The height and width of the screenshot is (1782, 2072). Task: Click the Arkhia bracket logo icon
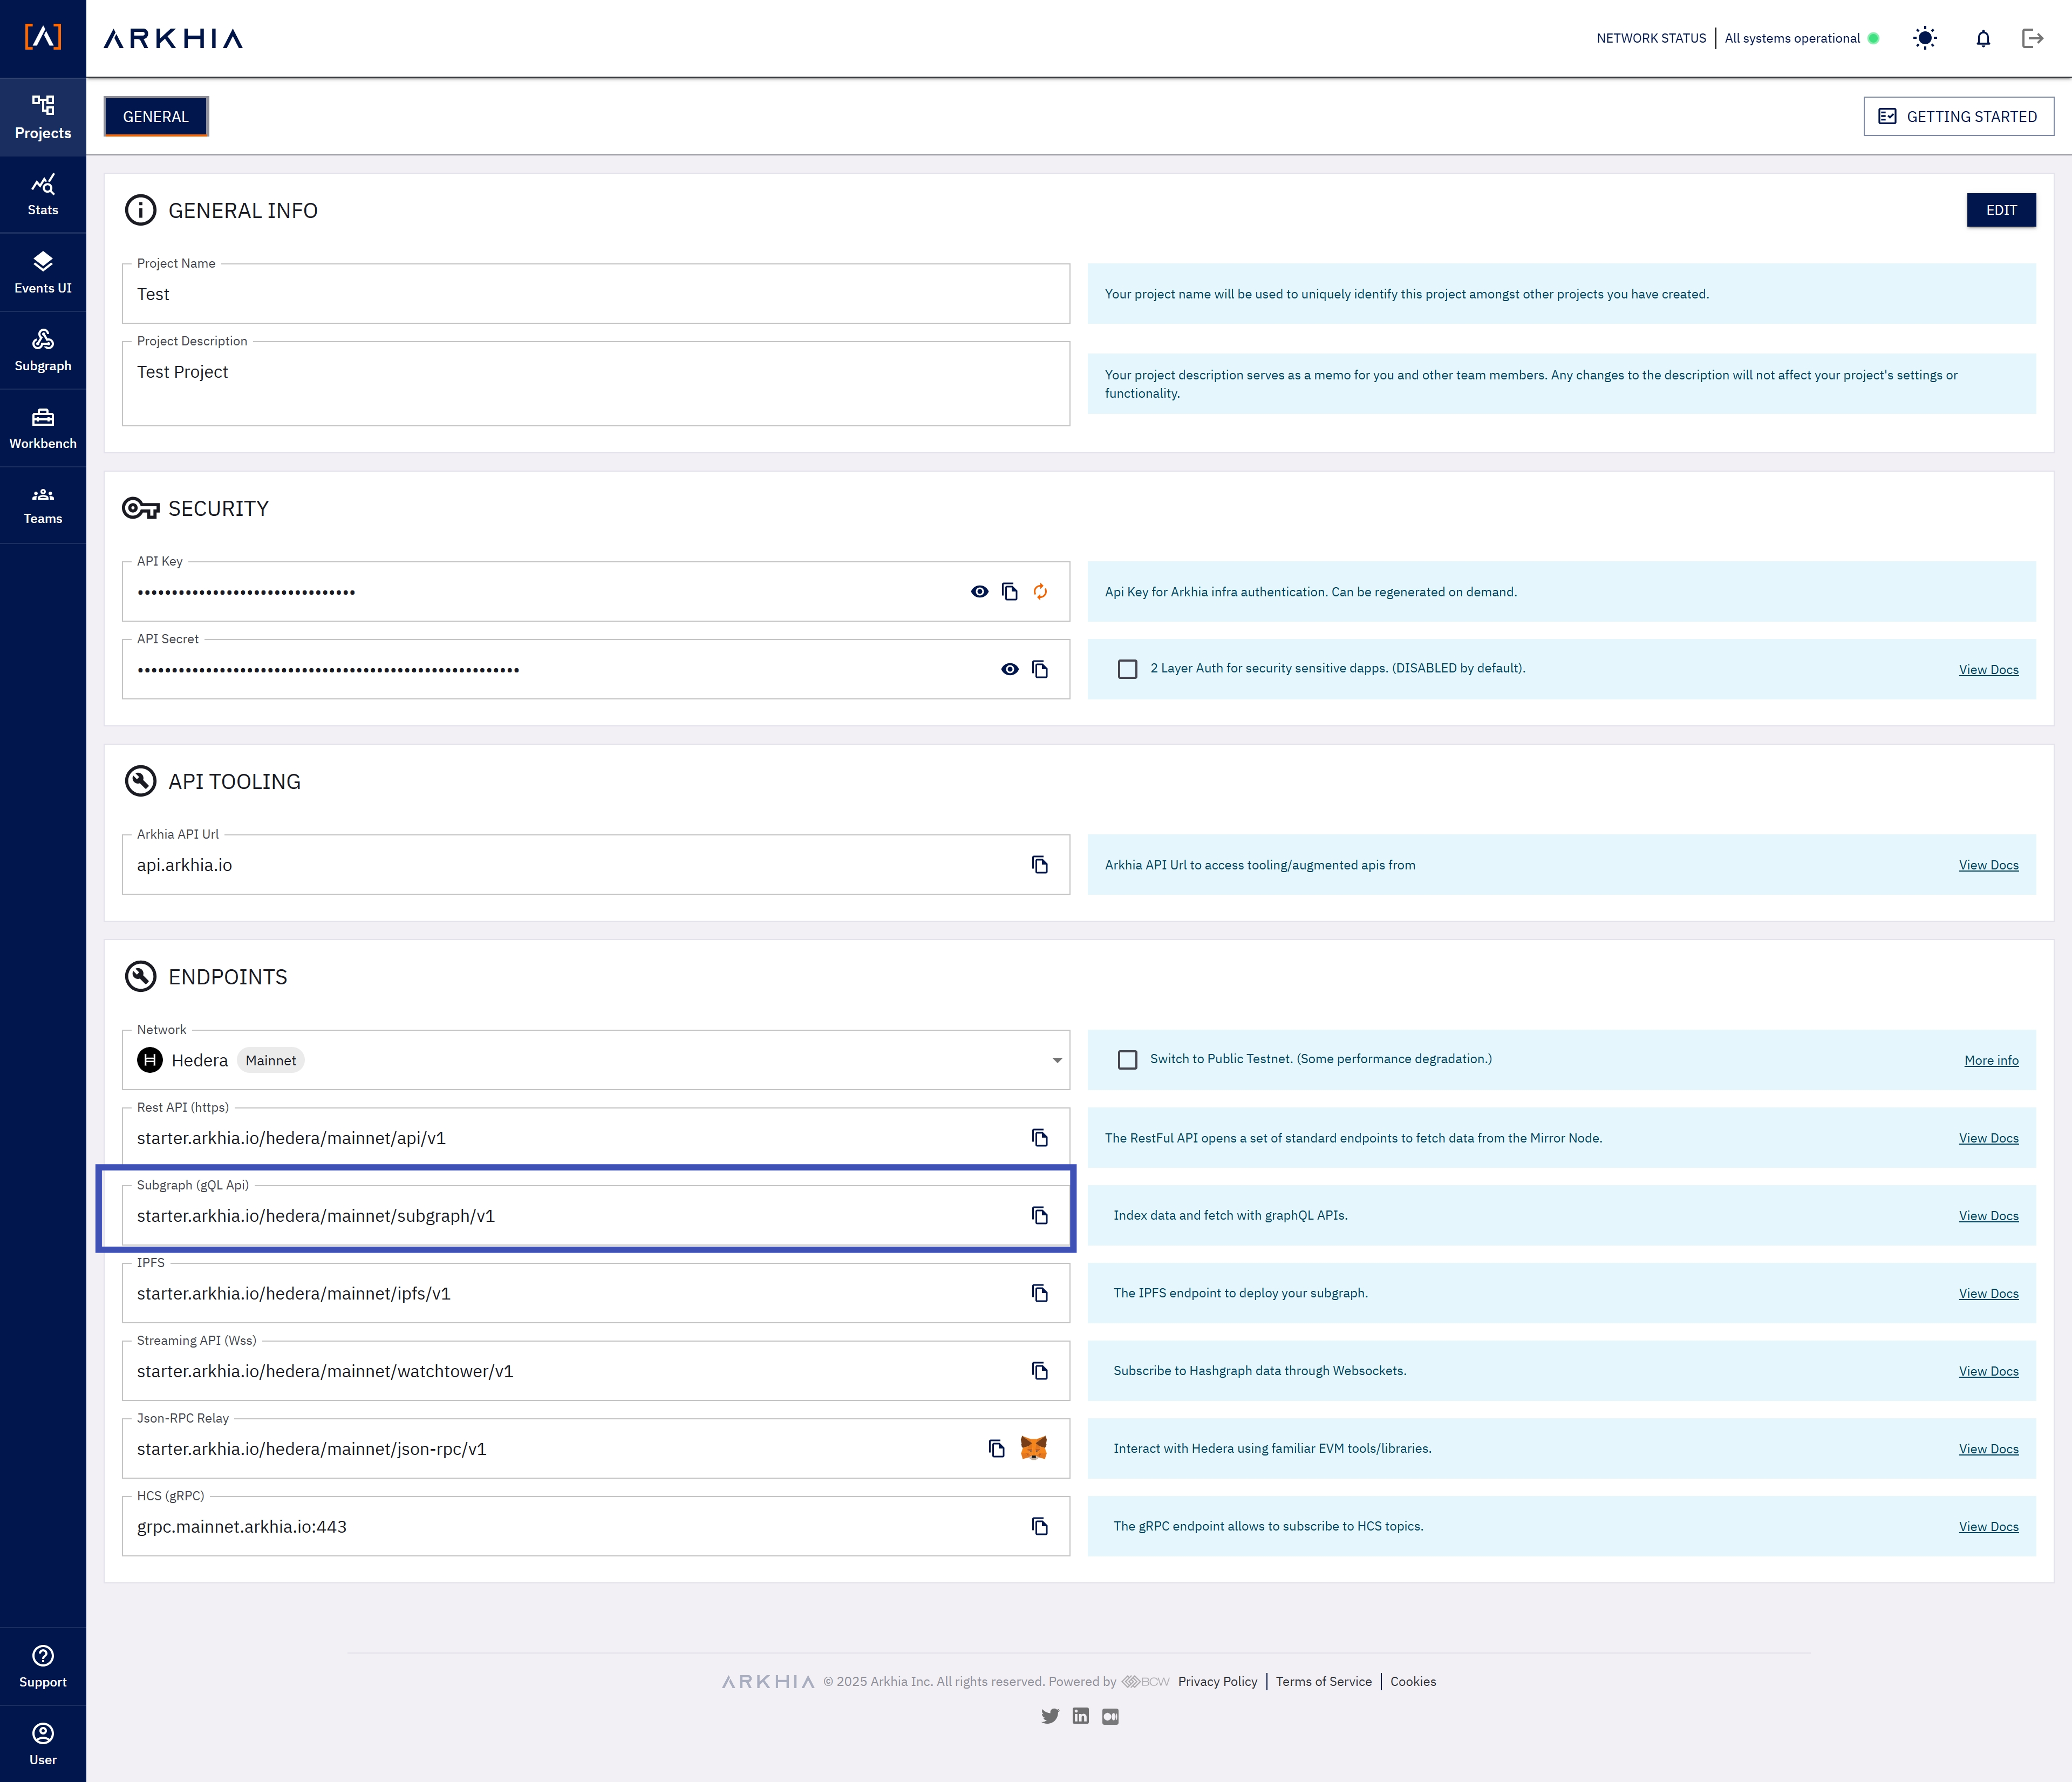point(43,38)
